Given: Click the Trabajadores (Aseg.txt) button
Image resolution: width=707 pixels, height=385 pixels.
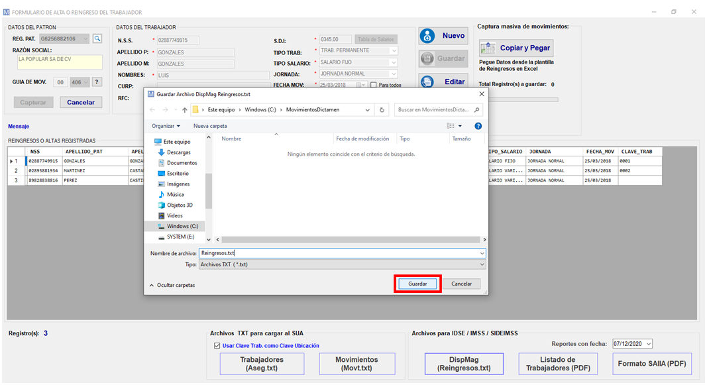Looking at the screenshot, I should coord(262,364).
